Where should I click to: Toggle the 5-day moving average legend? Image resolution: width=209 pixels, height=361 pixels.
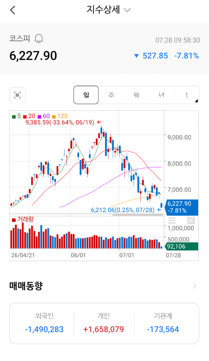(x=16, y=116)
